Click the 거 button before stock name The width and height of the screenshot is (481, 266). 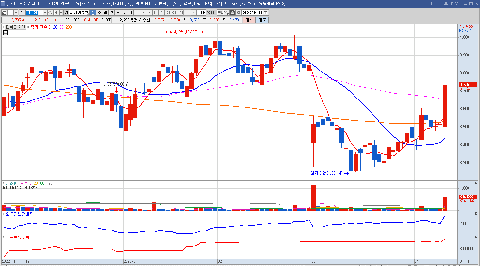(66, 13)
